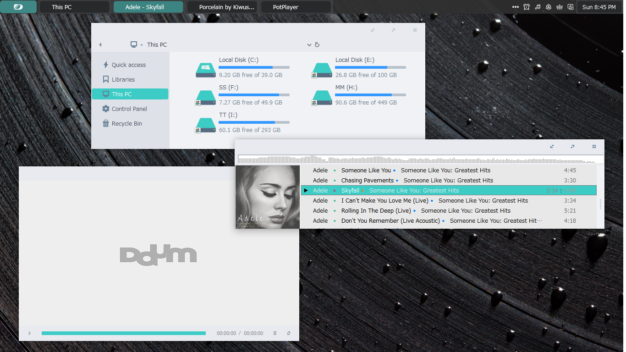
Task: Refresh the This PC explorer view
Action: click(x=317, y=44)
